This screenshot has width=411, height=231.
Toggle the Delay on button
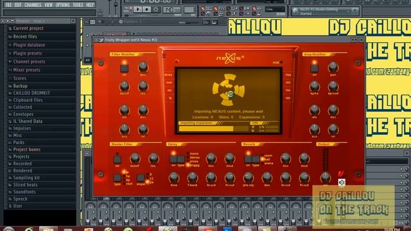pos(173,159)
